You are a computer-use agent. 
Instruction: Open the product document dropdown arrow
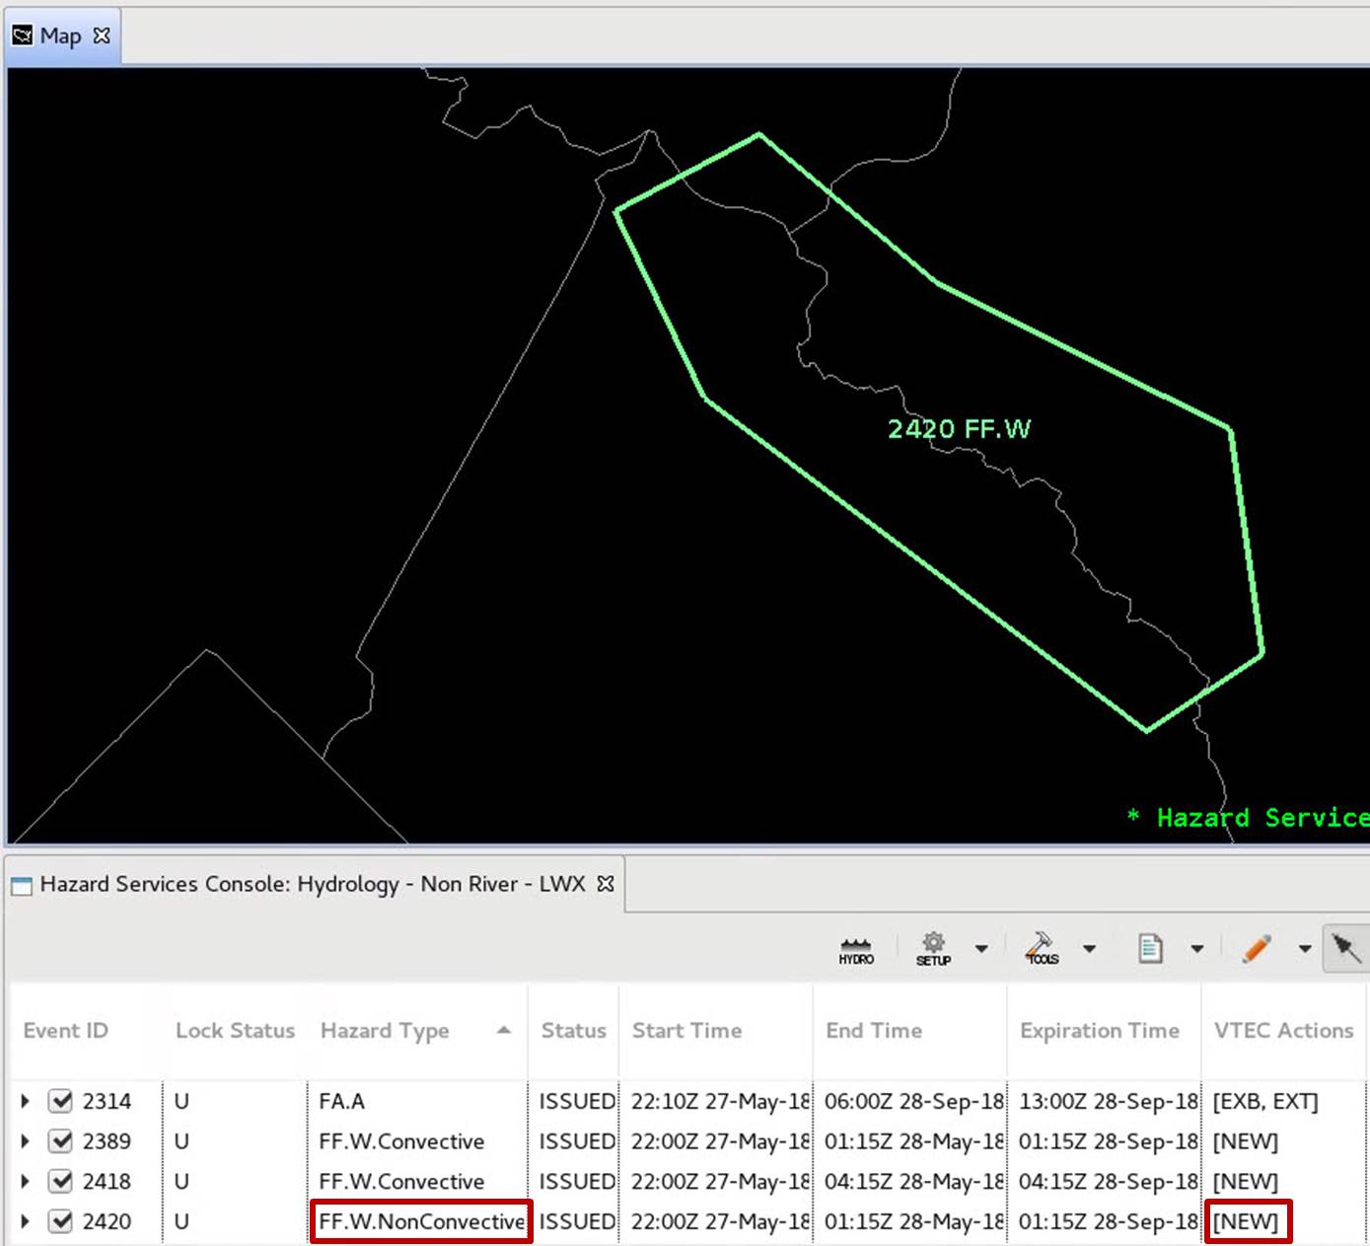(1196, 949)
